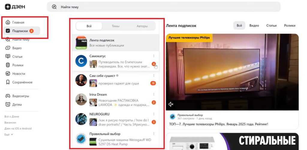Open Сохранённое in the sidebar

point(22,82)
